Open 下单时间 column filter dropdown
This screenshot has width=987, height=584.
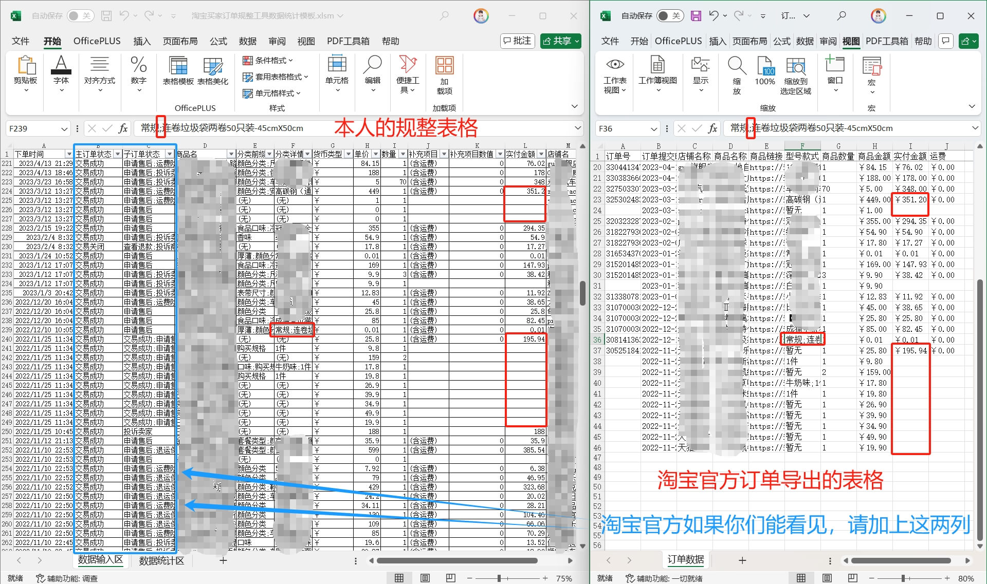69,154
